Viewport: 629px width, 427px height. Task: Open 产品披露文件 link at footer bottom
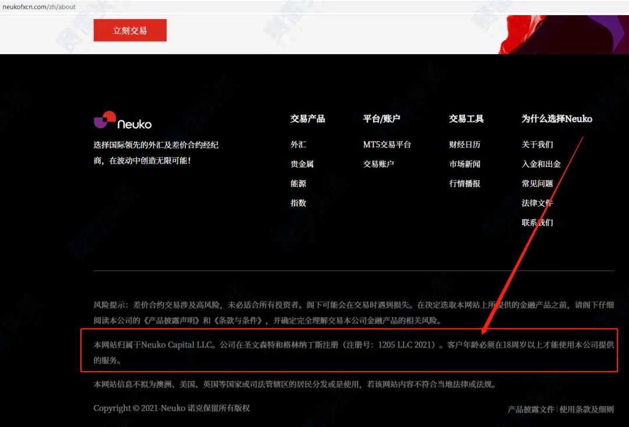(531, 410)
